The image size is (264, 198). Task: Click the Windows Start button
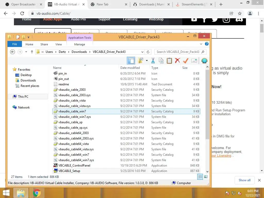[x=6, y=193]
